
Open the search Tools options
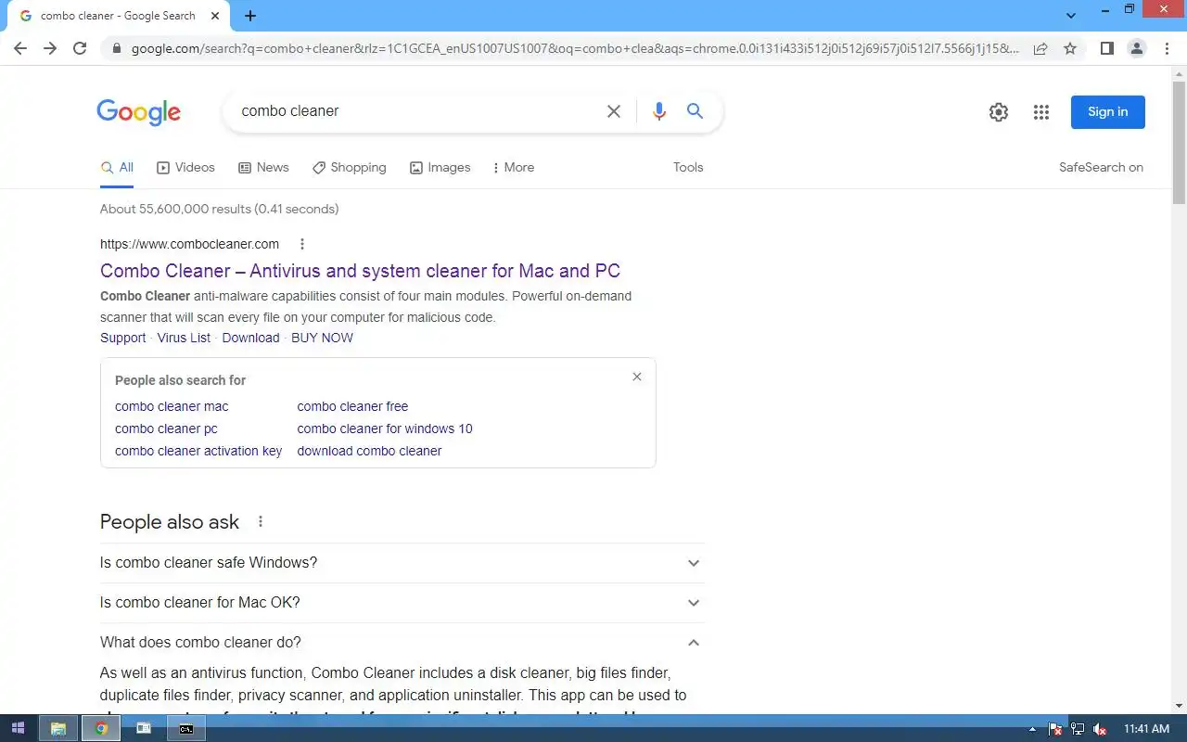point(688,168)
